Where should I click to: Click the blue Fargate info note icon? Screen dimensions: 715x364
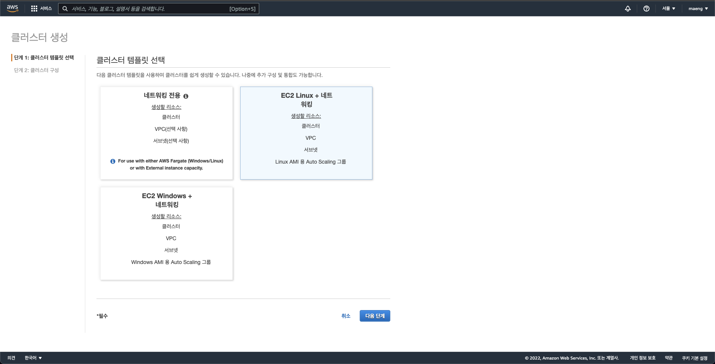click(x=113, y=161)
